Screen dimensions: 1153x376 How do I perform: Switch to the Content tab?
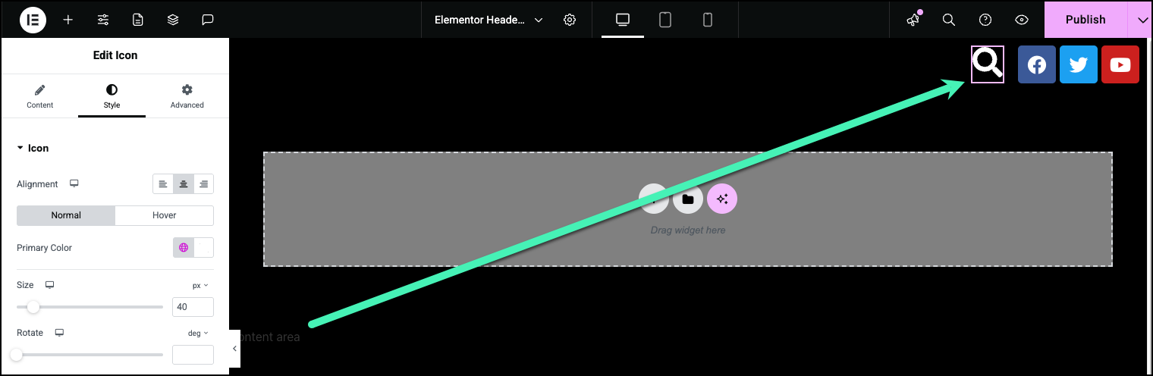click(39, 96)
